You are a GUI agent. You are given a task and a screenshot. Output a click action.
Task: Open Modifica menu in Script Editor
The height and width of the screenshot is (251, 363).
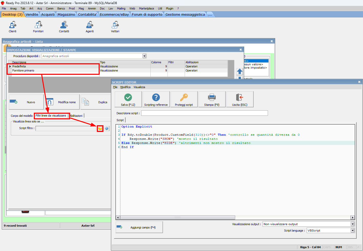click(x=125, y=87)
